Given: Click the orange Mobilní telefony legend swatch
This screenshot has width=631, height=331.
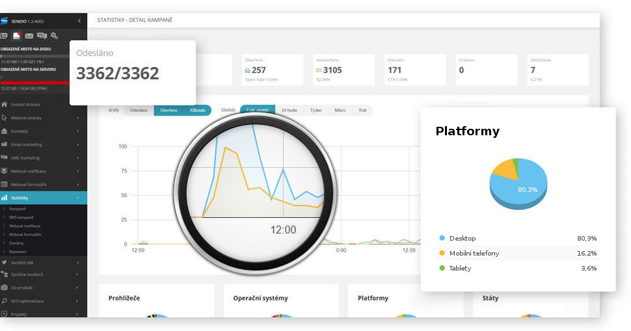Looking at the screenshot, I should [442, 253].
